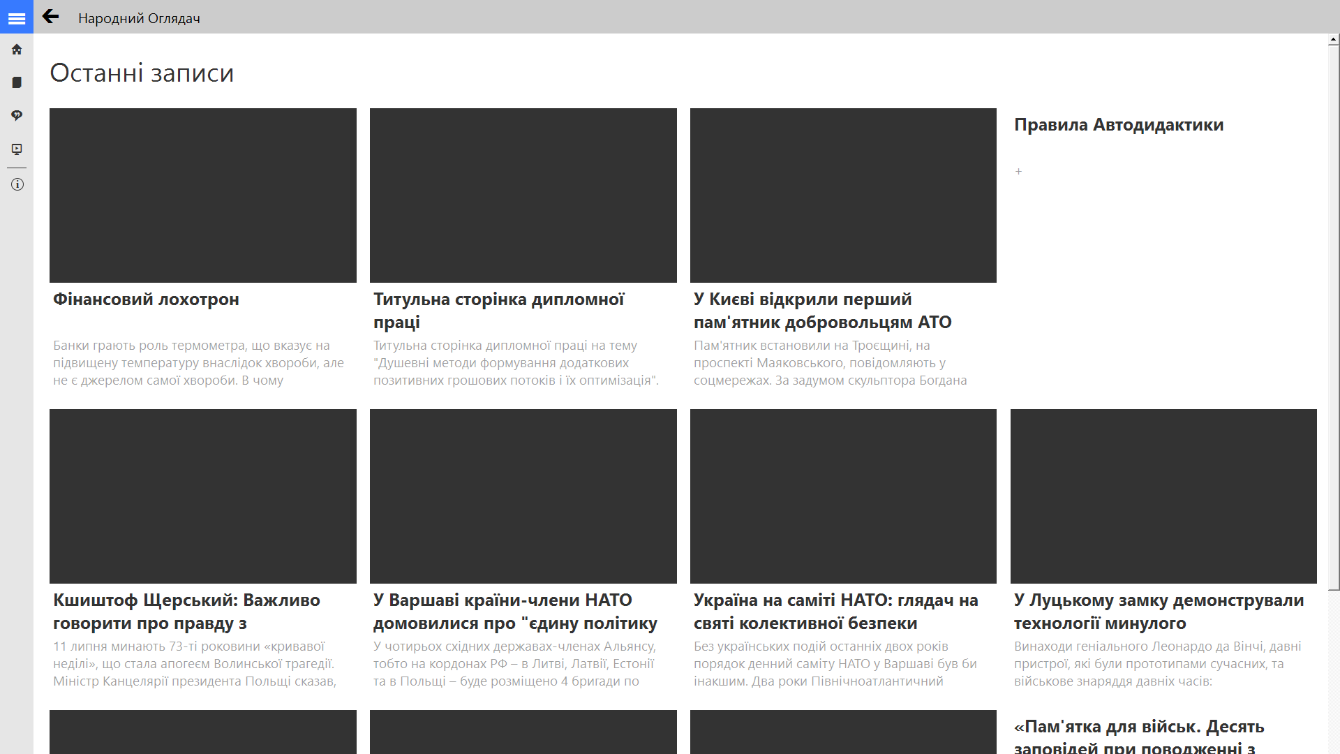This screenshot has height=754, width=1340.
Task: Click summary starting Винаходи геніального Леонардо да Вінчі
Action: coord(1158,664)
